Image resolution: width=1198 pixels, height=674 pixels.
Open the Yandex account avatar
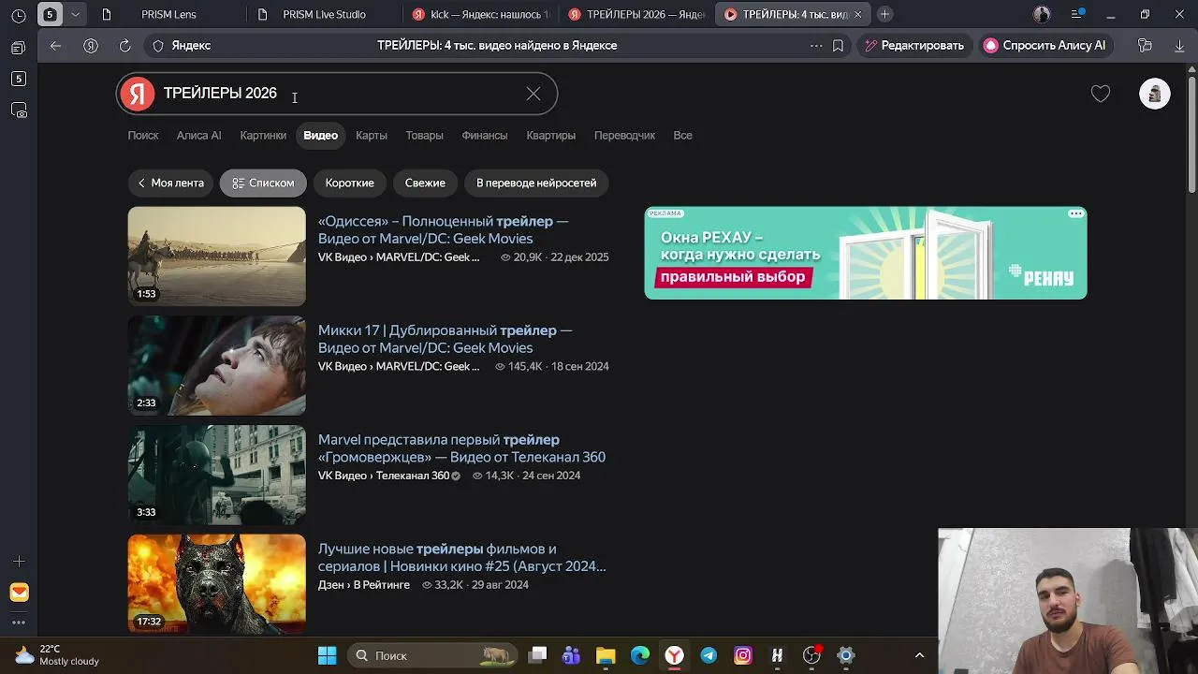pyautogui.click(x=1155, y=94)
